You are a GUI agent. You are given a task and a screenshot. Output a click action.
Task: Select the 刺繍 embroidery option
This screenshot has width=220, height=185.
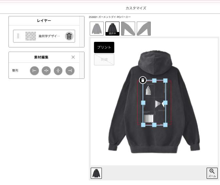[x=104, y=59]
